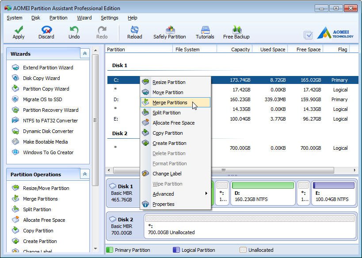Select Merge Partitions in the context menu
Screen dimensions: 362x258
[175, 102]
